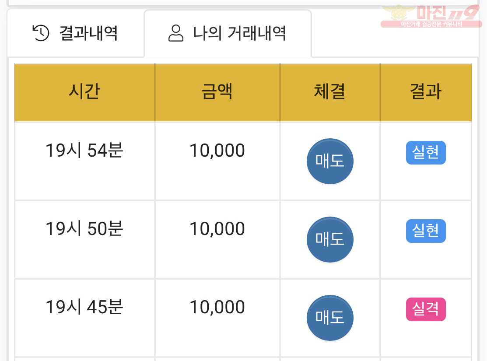Select the 금액 column header

217,92
